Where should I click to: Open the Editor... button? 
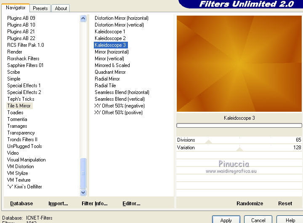(131, 204)
